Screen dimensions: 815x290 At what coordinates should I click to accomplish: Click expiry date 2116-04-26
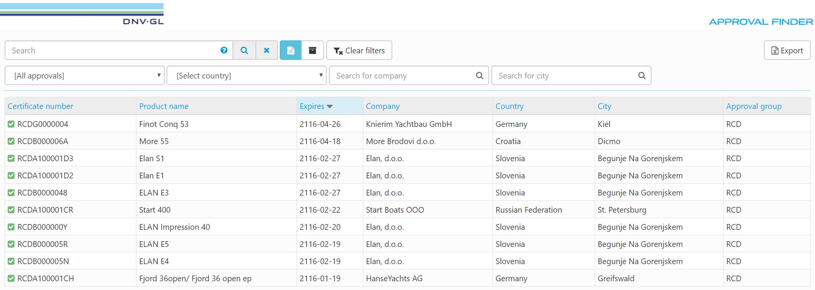pos(320,124)
